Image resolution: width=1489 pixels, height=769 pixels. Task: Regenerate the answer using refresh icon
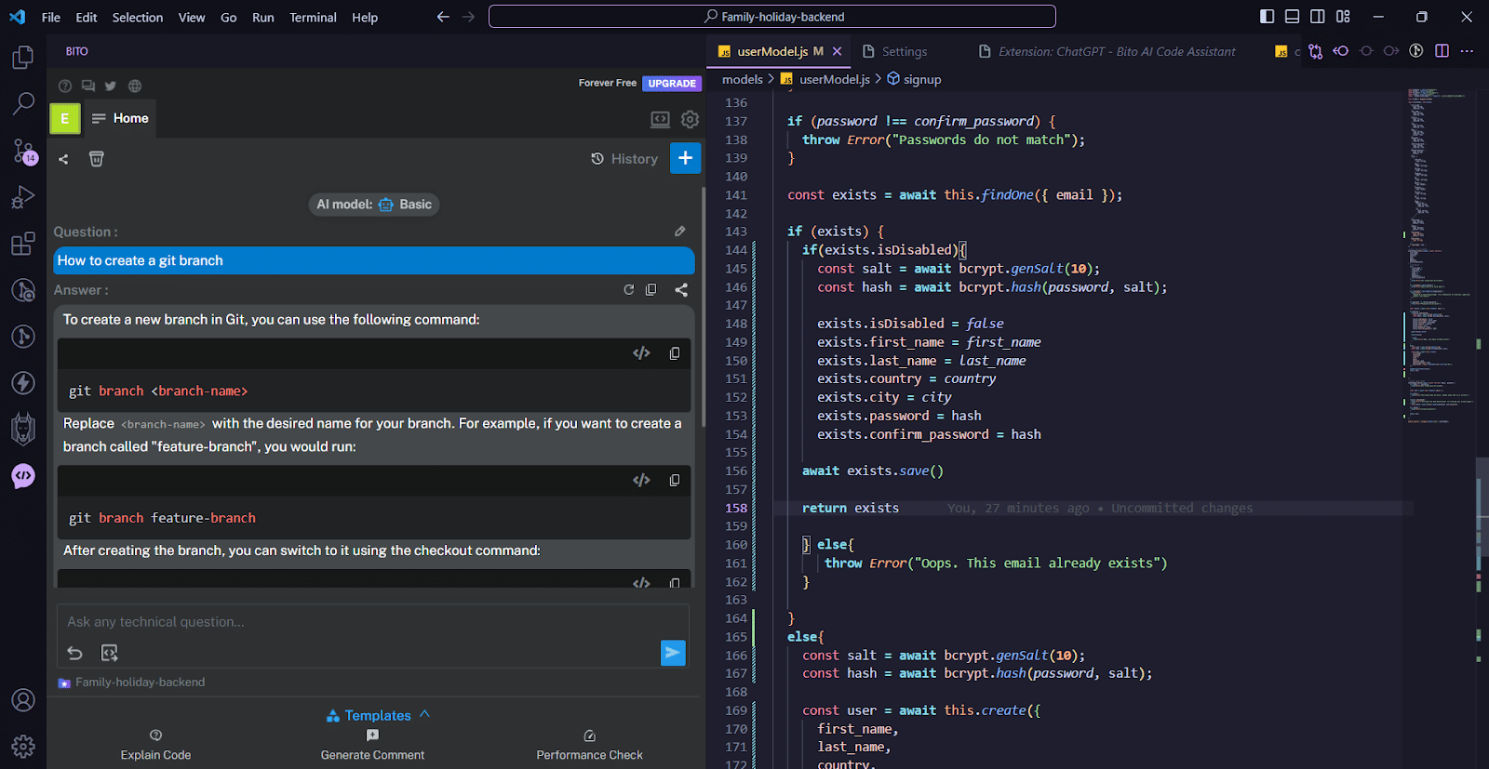click(629, 290)
